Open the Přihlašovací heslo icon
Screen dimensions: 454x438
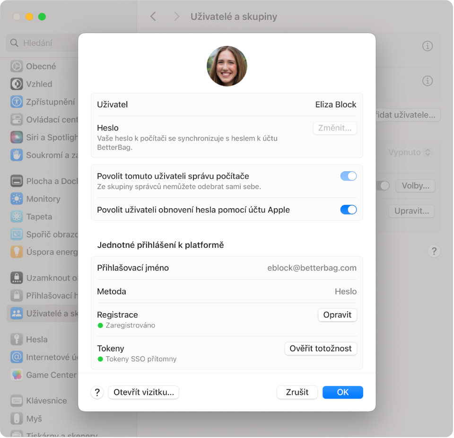[17, 296]
